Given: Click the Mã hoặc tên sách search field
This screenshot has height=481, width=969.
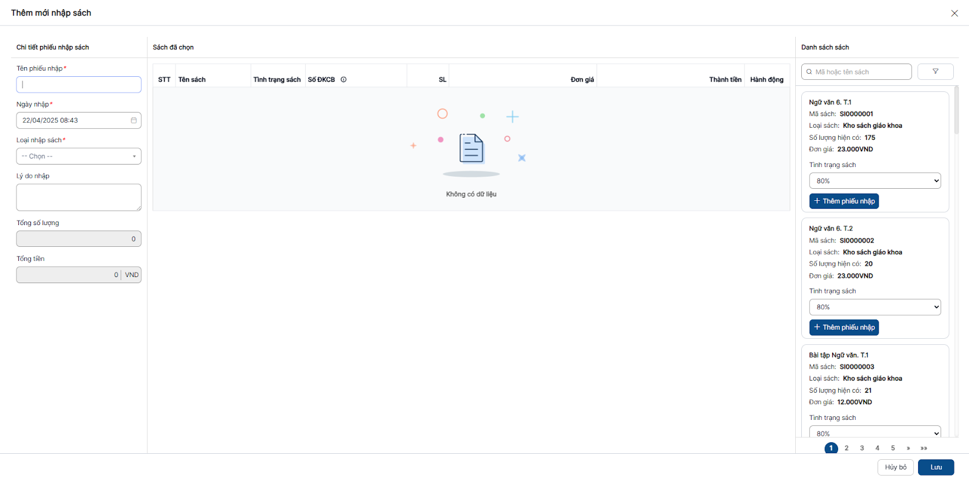Looking at the screenshot, I should click(860, 72).
